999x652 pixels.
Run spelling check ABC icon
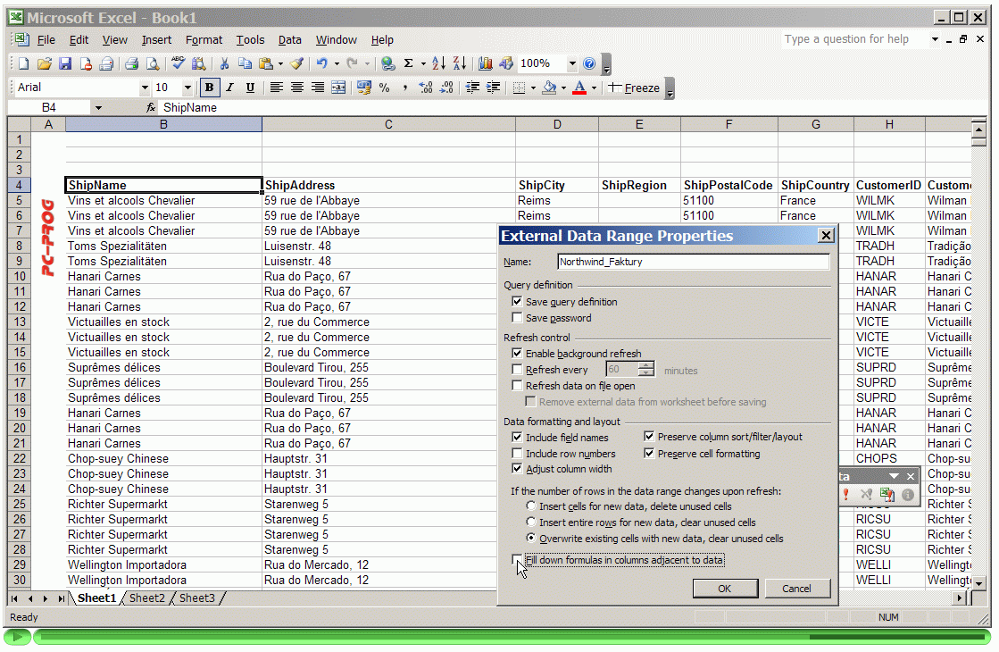coord(178,63)
